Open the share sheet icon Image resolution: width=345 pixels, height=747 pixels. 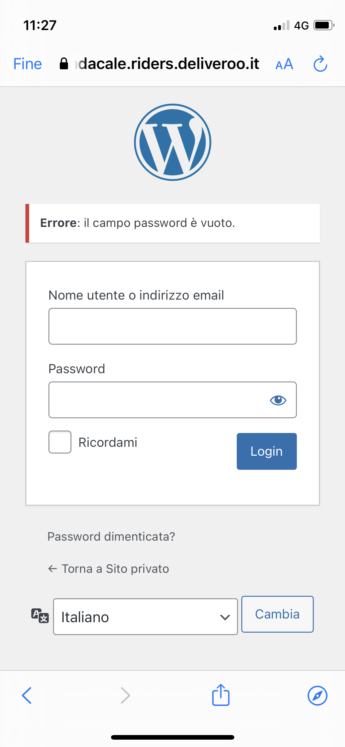(221, 695)
